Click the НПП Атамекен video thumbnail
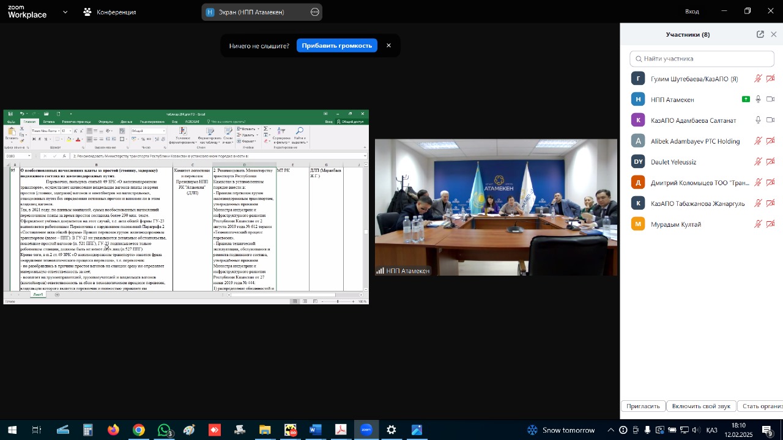783x440 pixels. coord(496,207)
